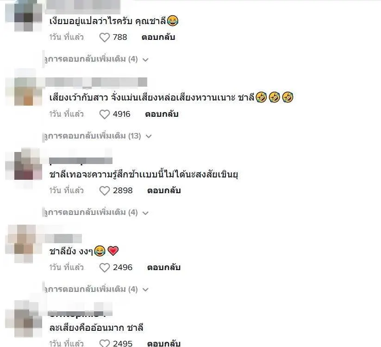Image resolution: width=381 pixels, height=347 pixels.
Task: Reply to the comment with 788 likes
Action: [x=158, y=37]
